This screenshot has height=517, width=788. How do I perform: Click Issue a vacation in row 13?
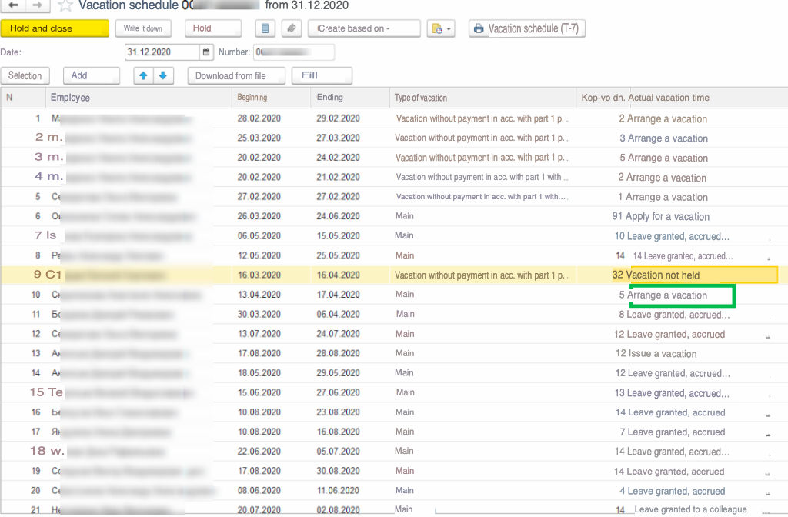point(663,354)
